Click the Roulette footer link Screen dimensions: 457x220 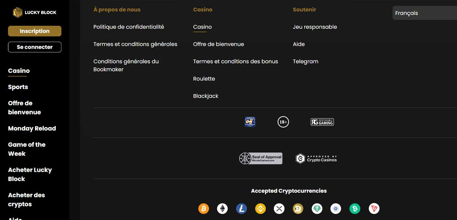tap(204, 79)
